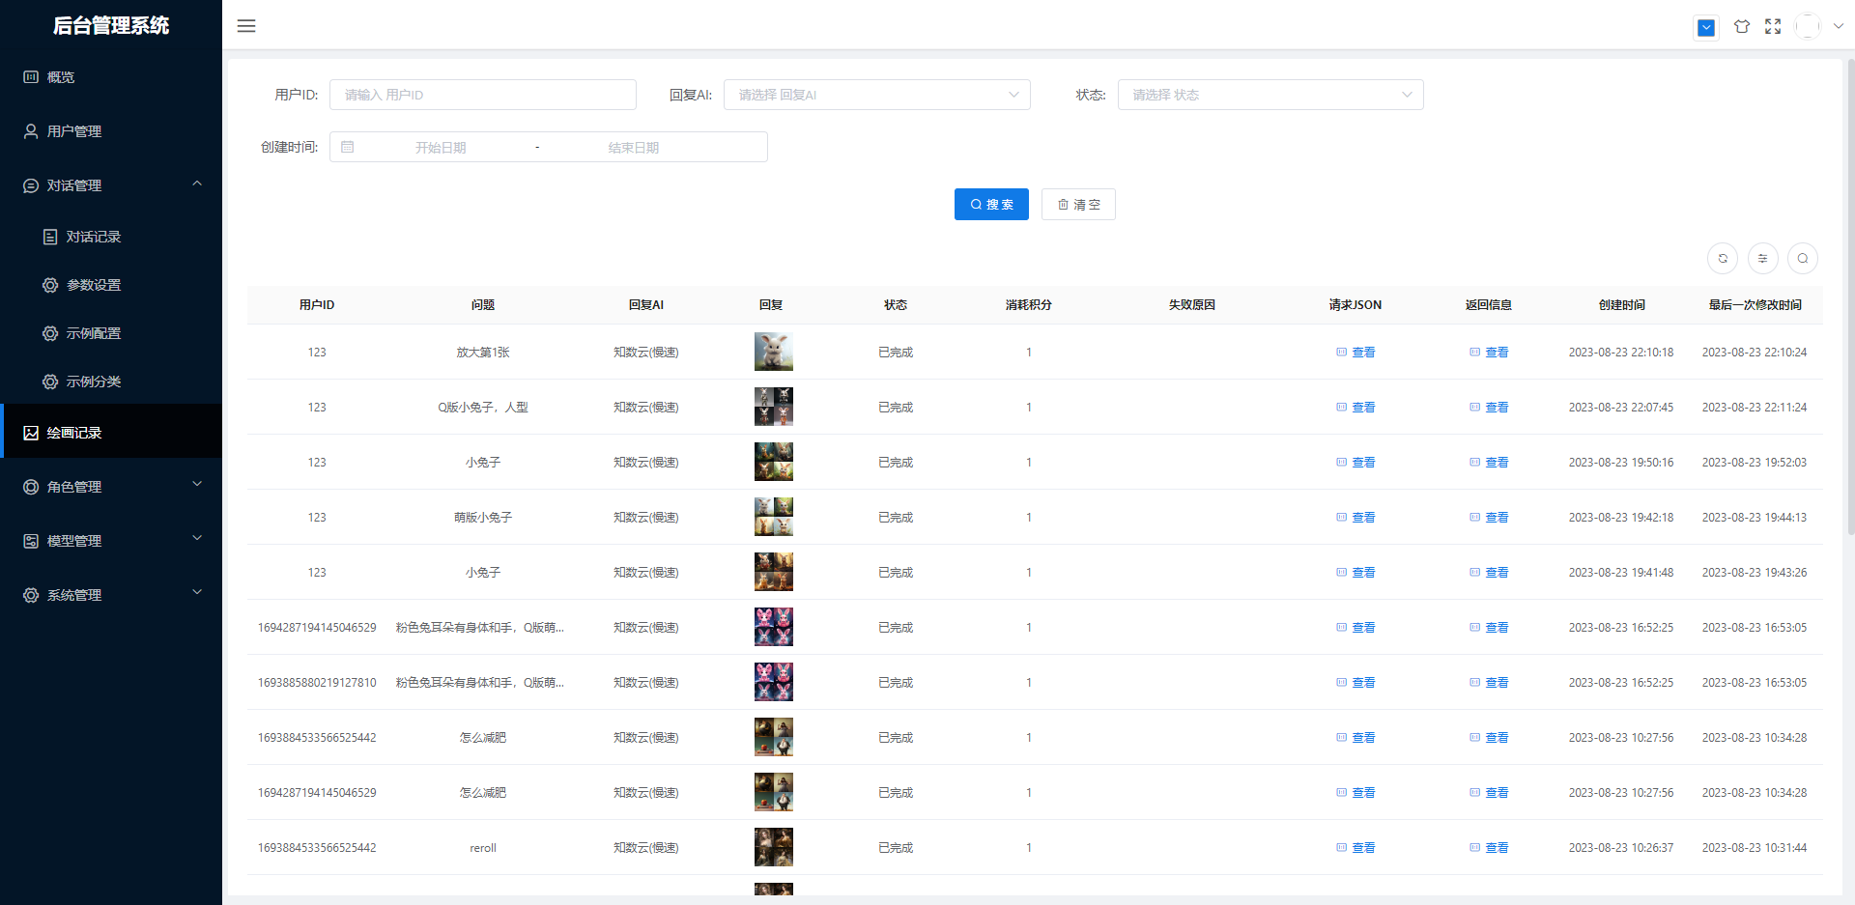
Task: Go to 用户管理 in the sidebar
Action: [74, 131]
